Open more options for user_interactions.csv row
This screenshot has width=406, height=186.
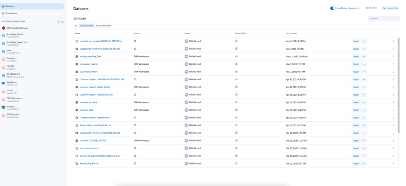pyautogui.click(x=393, y=148)
